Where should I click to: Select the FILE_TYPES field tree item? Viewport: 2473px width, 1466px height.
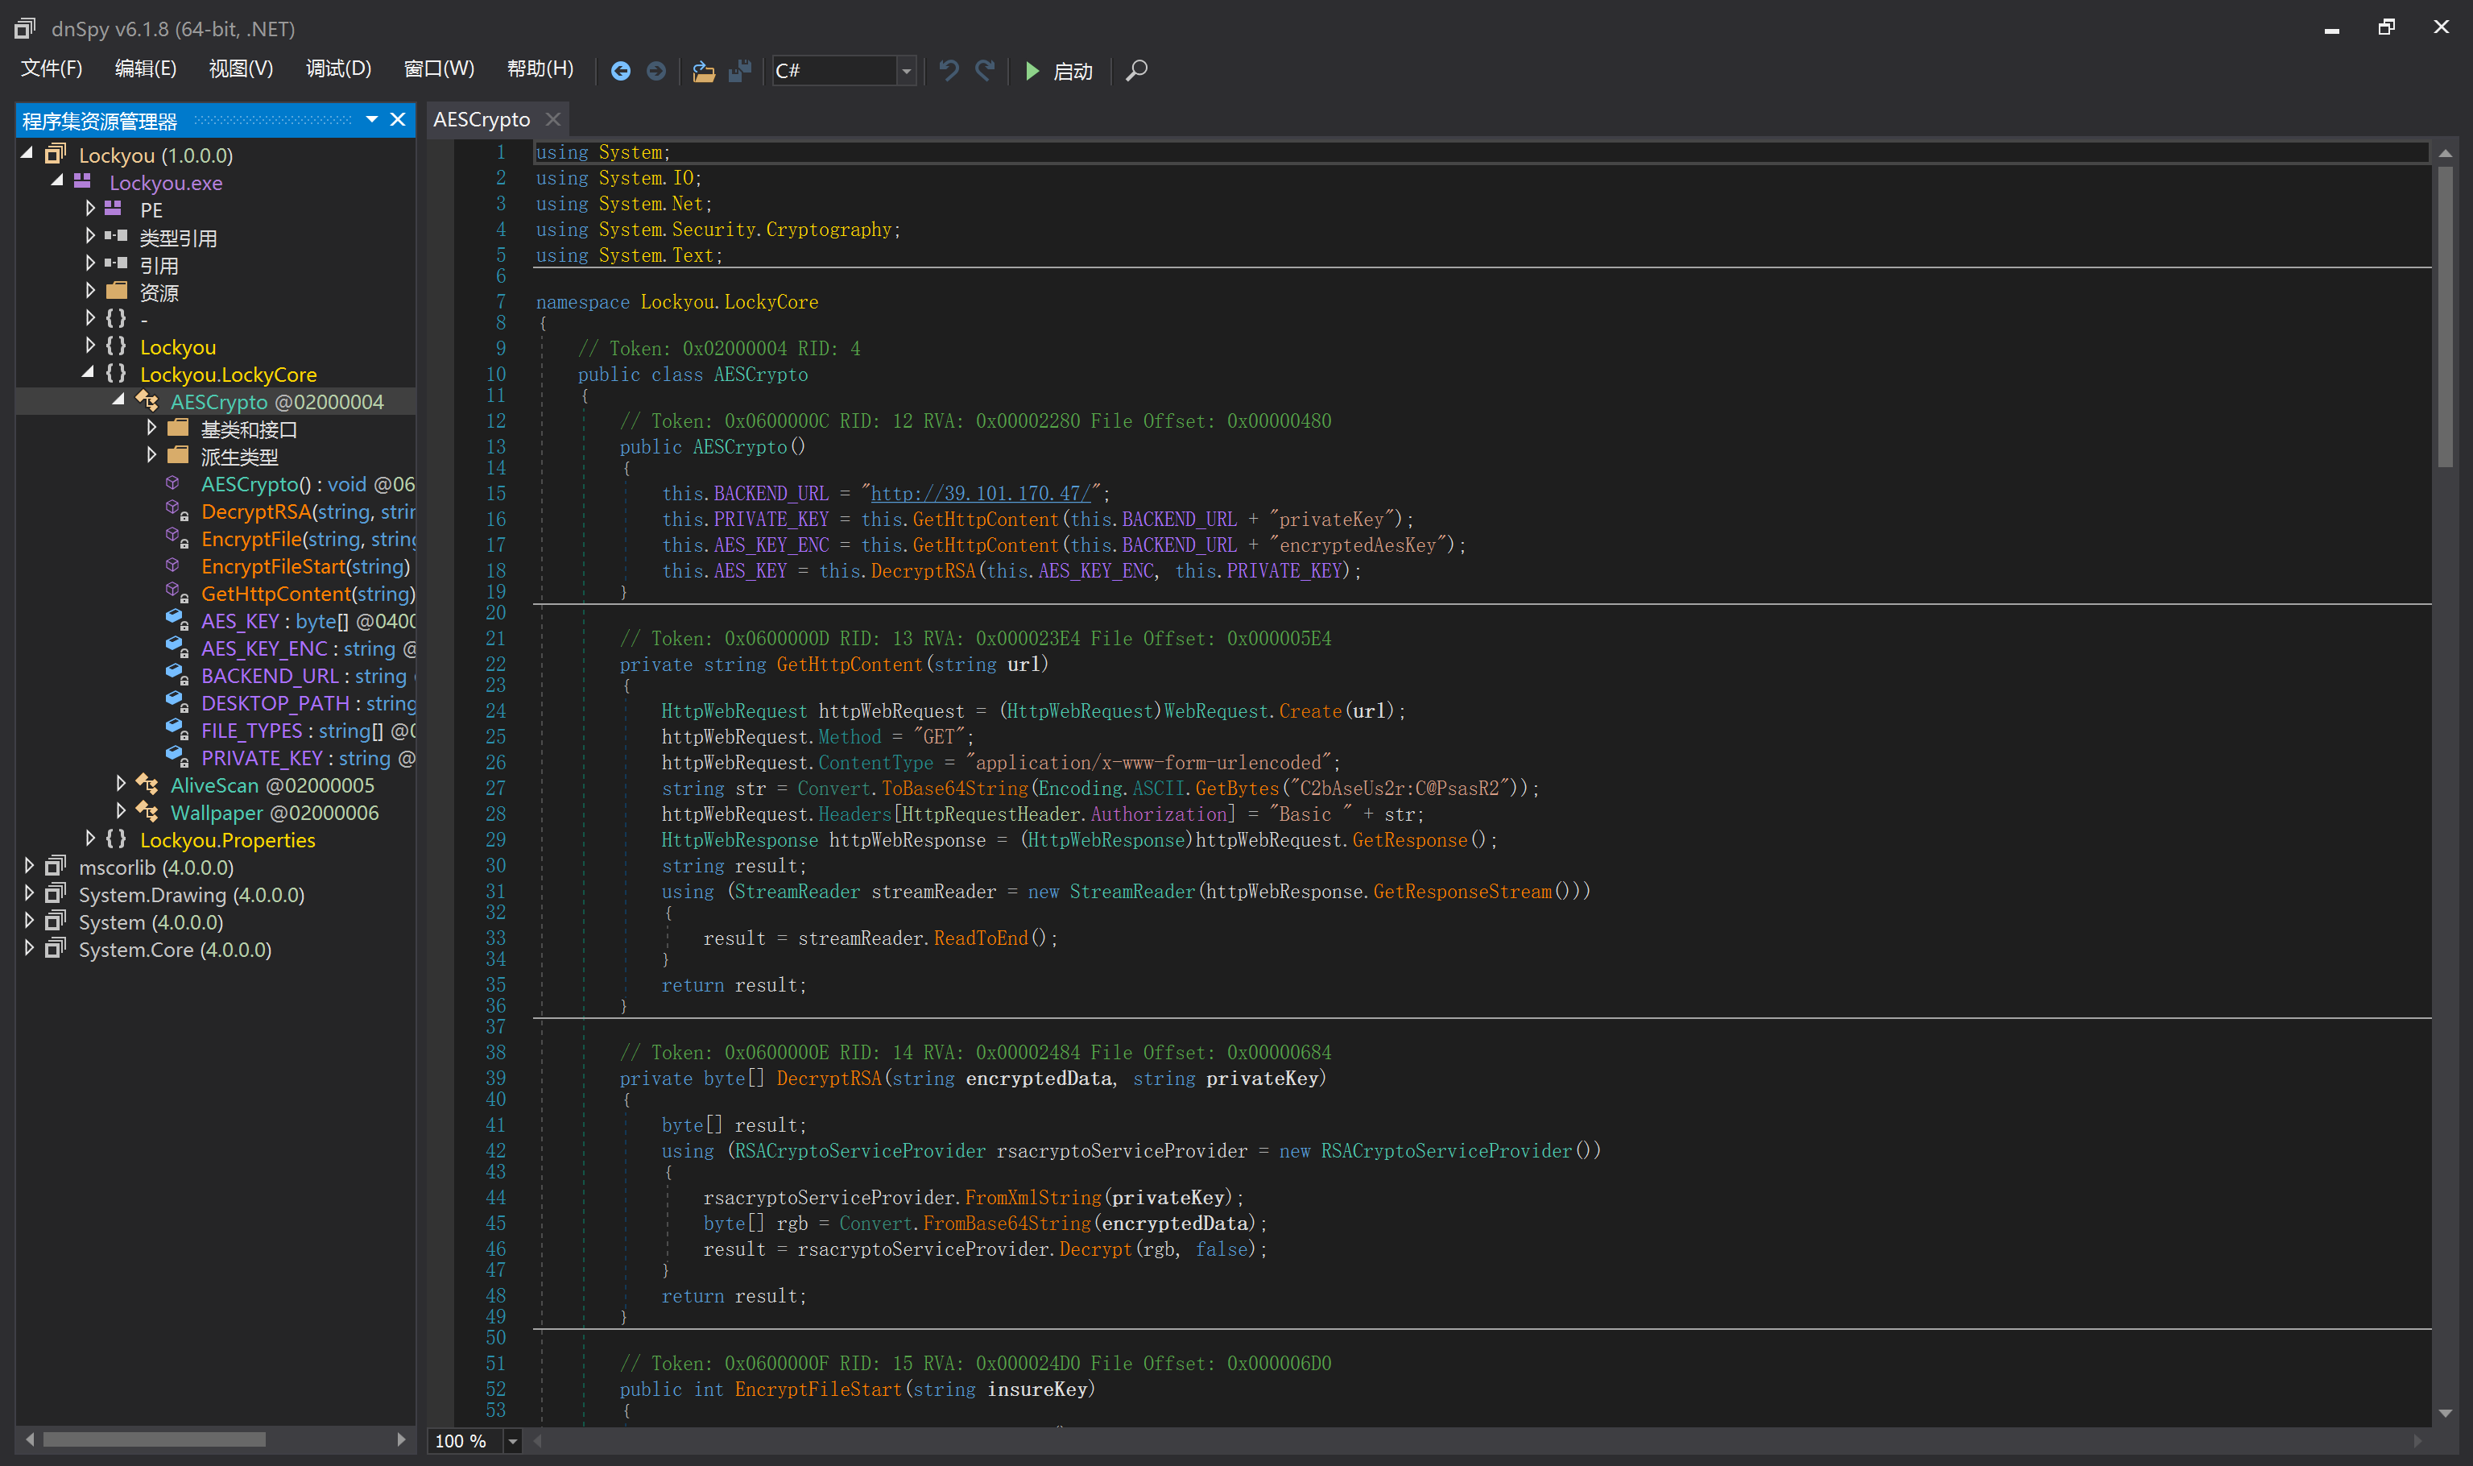tap(307, 731)
